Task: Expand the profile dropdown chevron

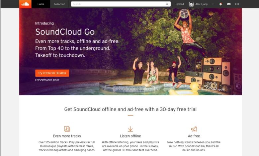Action: click(213, 4)
